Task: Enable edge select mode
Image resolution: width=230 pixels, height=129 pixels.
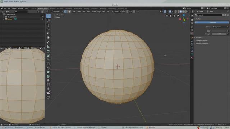Action: (68, 11)
